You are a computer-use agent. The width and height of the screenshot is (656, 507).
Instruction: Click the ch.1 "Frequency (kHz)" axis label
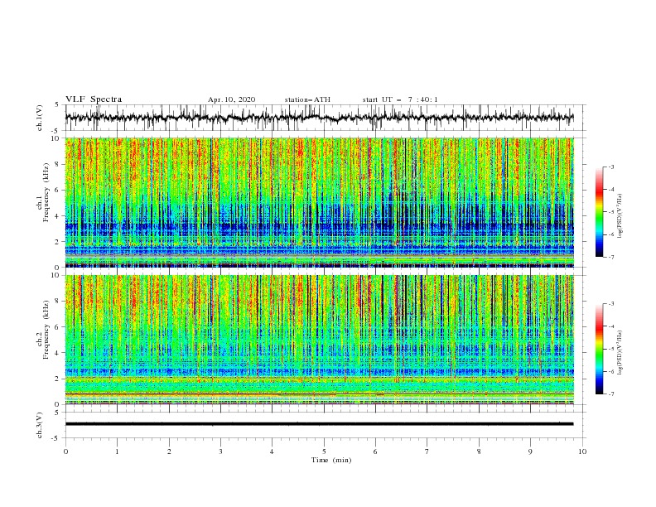(x=46, y=193)
